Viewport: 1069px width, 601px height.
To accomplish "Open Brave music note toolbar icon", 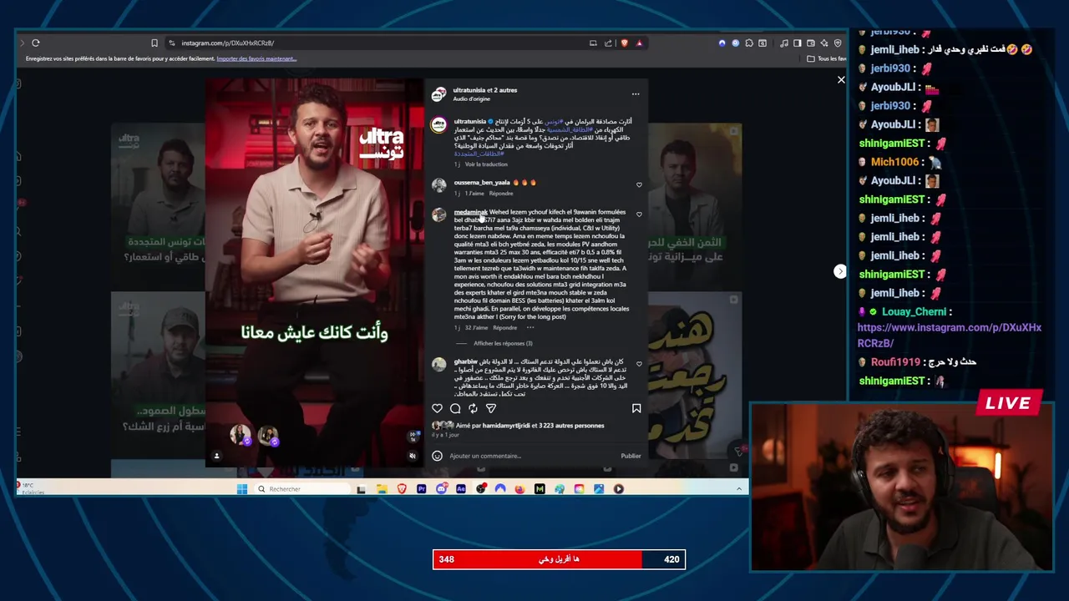I will click(x=785, y=43).
